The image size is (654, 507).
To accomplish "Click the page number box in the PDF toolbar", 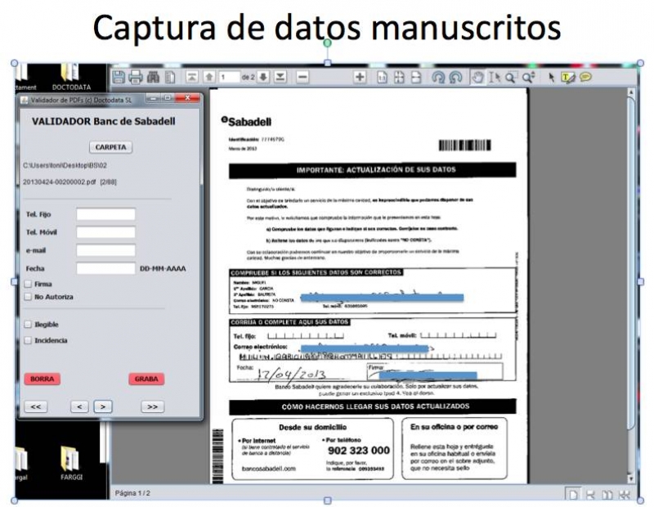I will [x=230, y=77].
